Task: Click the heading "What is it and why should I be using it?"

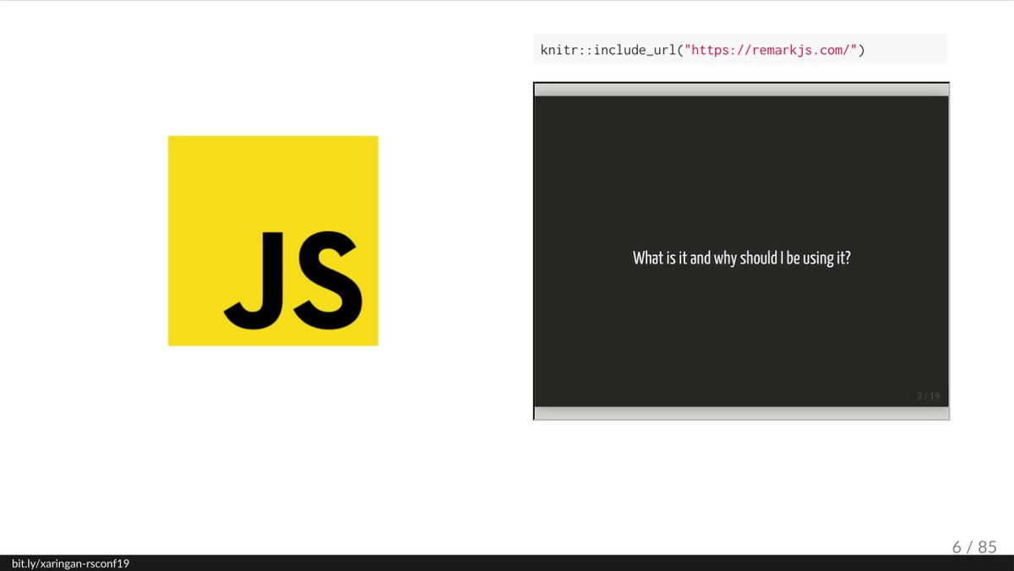Action: pos(741,258)
